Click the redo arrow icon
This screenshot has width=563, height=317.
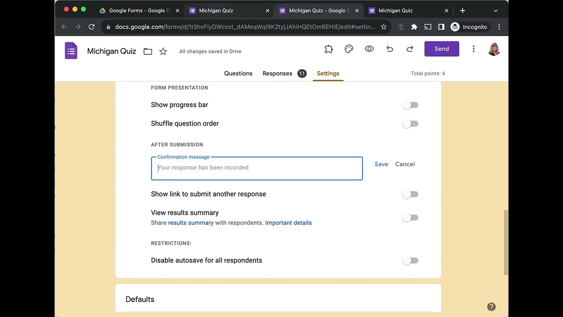[x=410, y=49]
